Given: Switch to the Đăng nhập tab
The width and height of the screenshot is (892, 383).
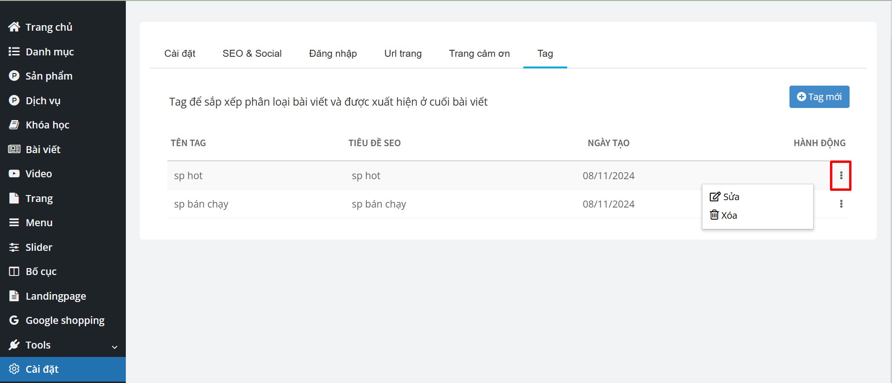Looking at the screenshot, I should pyautogui.click(x=333, y=54).
